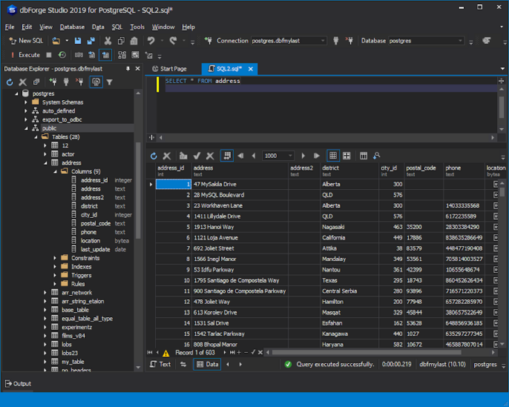Click the Save icon in main toolbar
Viewport: 509px width, 407px height.
point(78,41)
